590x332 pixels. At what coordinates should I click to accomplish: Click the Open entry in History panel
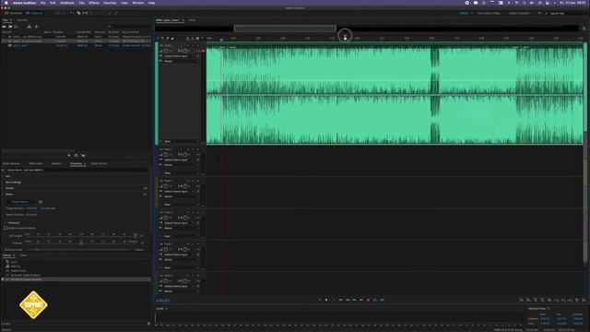click(x=14, y=262)
